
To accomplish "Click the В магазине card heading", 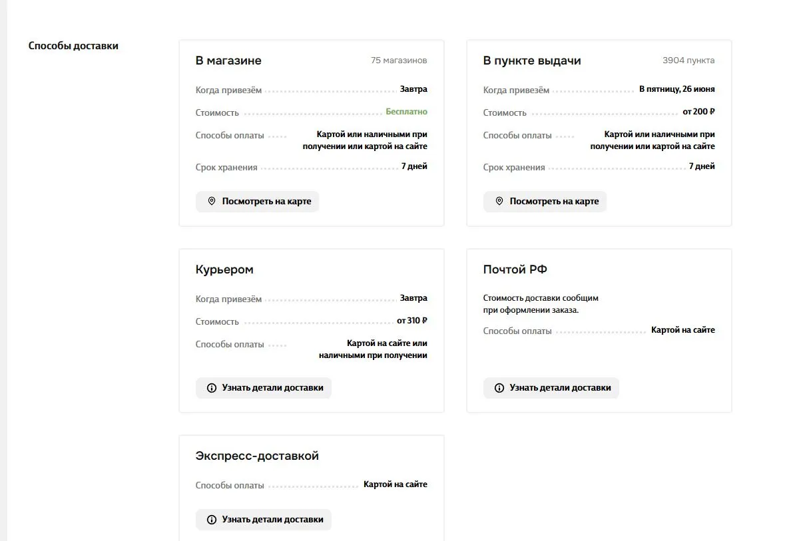I will pos(228,61).
